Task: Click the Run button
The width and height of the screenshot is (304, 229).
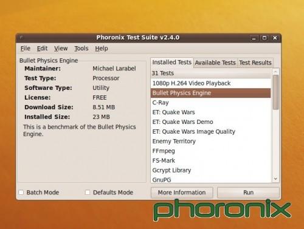Action: pyautogui.click(x=248, y=193)
